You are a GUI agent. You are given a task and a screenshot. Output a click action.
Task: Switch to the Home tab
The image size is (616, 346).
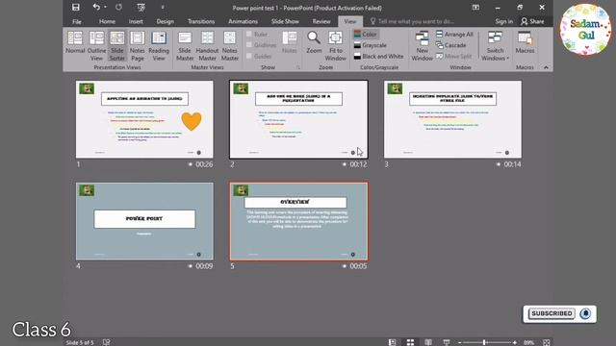pos(107,21)
